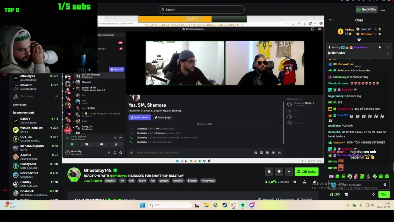Open the taskbar volume icon
The width and height of the screenshot is (394, 222).
[372, 205]
